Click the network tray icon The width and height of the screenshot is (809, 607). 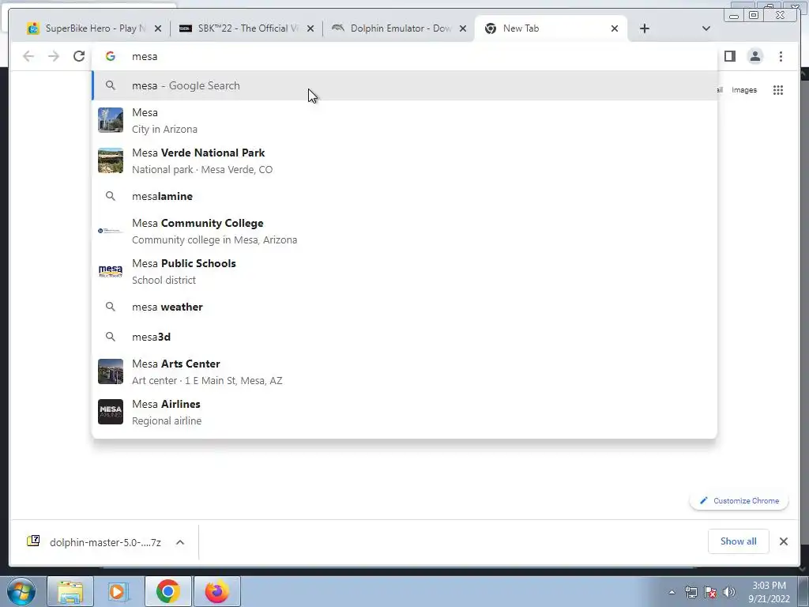click(690, 592)
